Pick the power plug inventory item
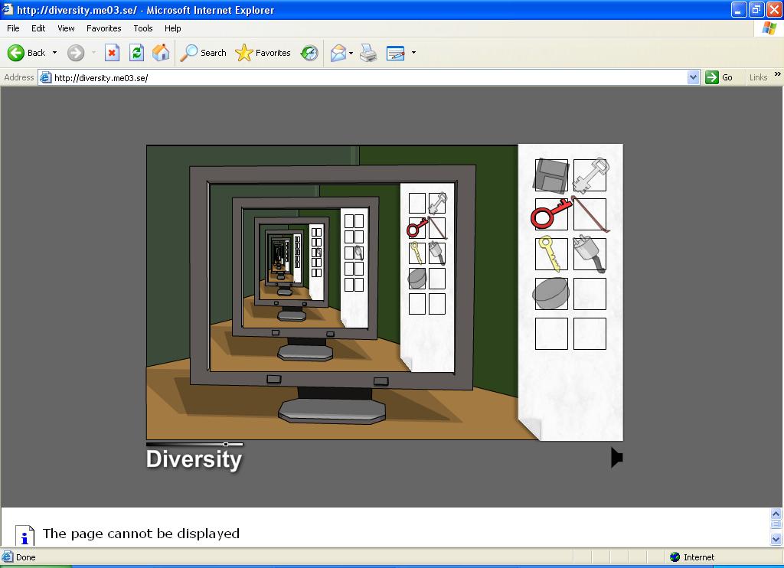This screenshot has width=784, height=568. (x=590, y=254)
